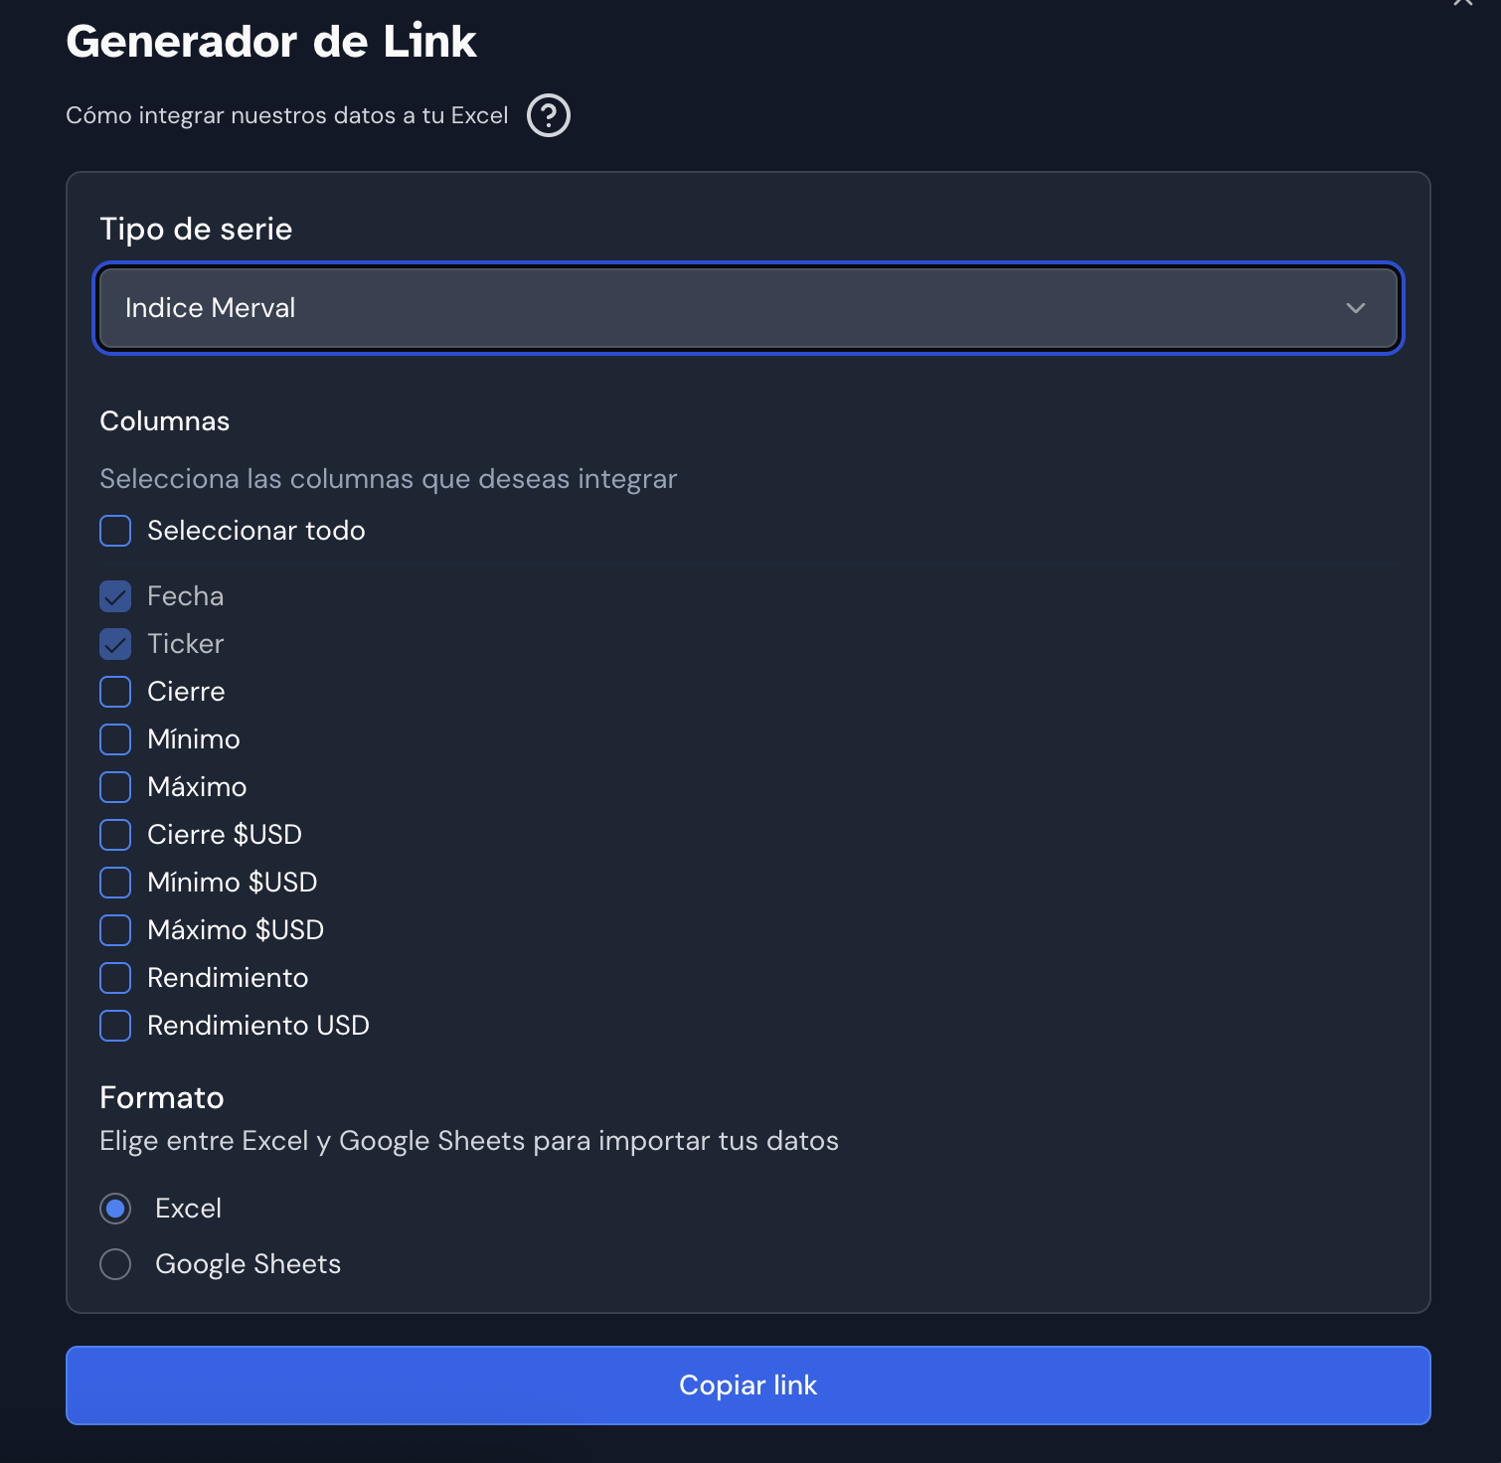Uncheck the Fecha column checkbox

click(x=115, y=596)
